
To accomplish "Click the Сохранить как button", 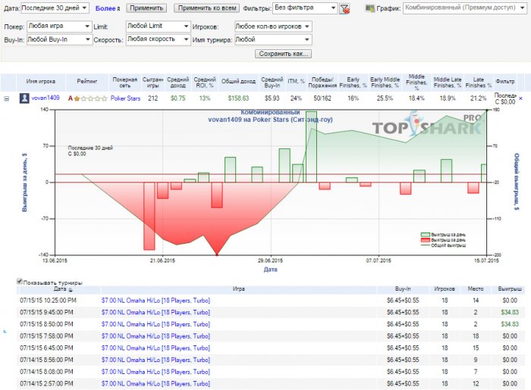I will tap(284, 54).
